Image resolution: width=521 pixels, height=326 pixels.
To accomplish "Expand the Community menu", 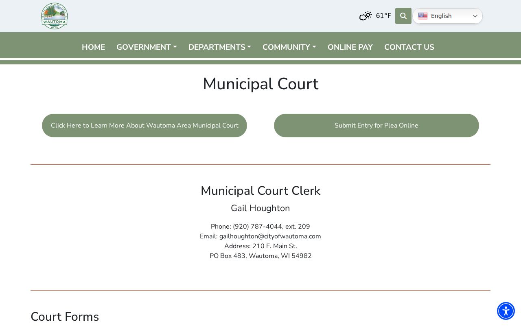I will click(289, 47).
